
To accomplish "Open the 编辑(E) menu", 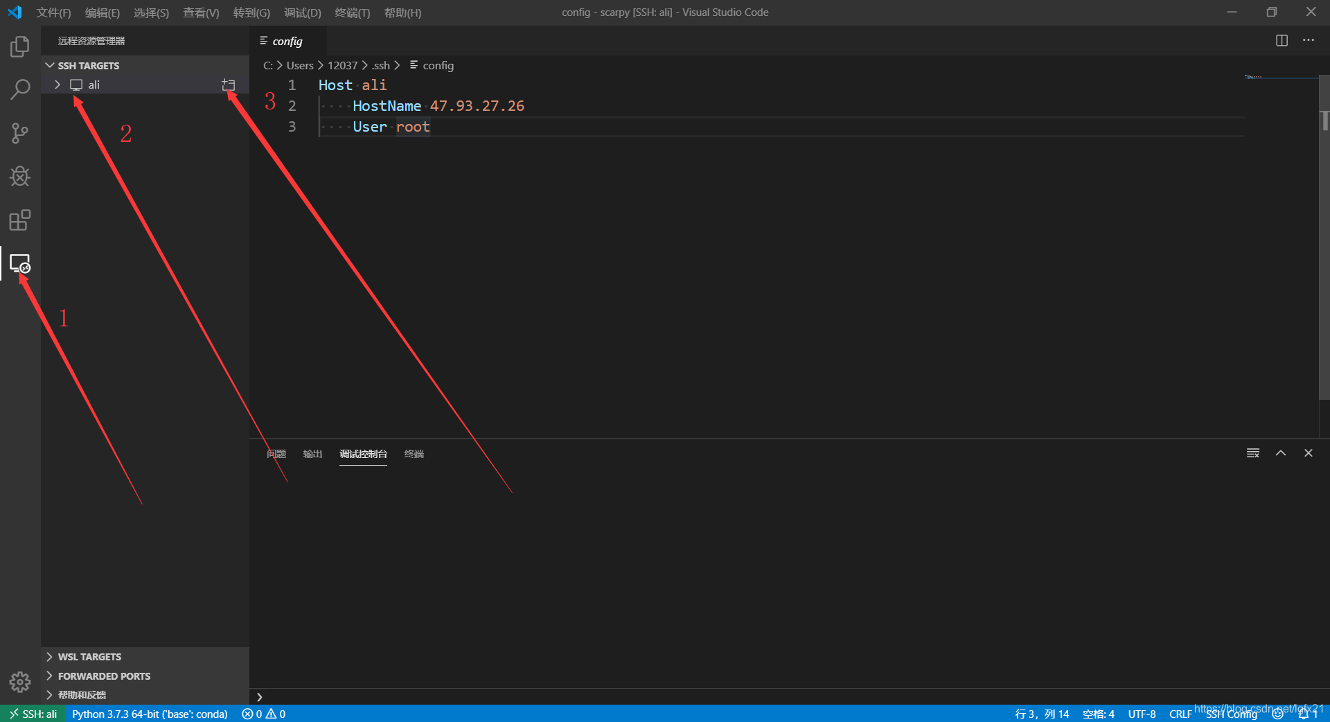I will (x=103, y=12).
